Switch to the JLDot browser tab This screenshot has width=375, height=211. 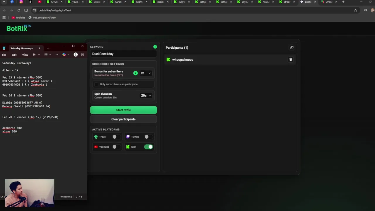tap(118, 2)
